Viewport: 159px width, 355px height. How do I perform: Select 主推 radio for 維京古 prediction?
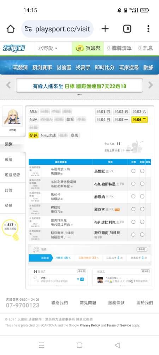(x=133, y=209)
